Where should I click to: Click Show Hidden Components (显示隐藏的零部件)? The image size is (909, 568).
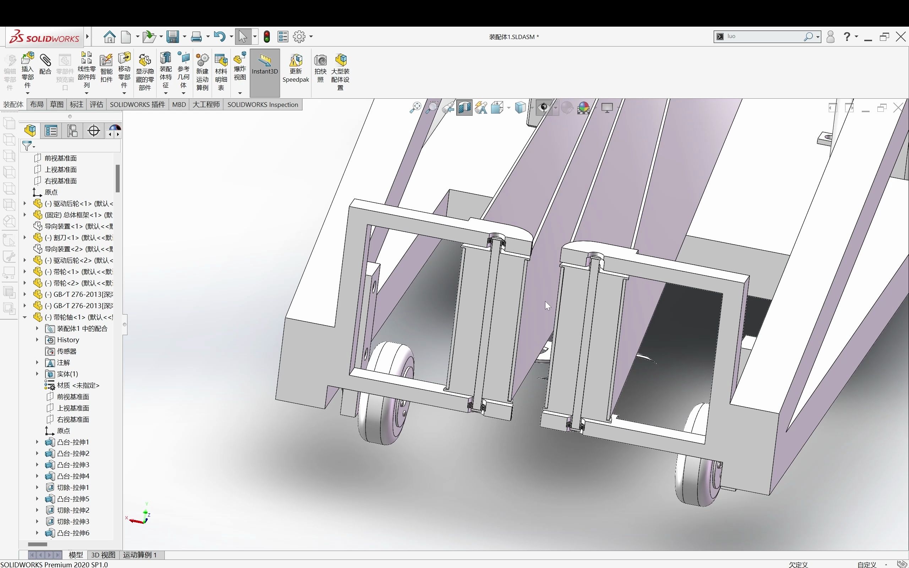coord(145,72)
